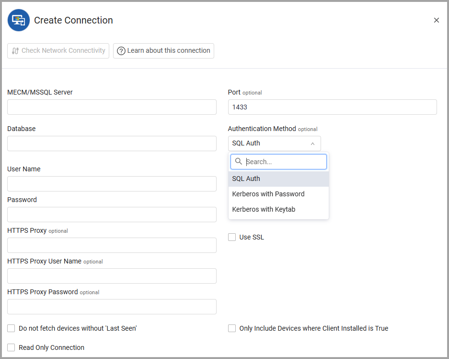The height and width of the screenshot is (359, 449).
Task: Focus the User Name input field
Action: point(112,184)
